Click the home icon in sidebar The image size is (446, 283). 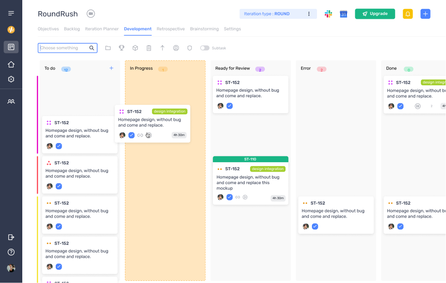pyautogui.click(x=11, y=64)
